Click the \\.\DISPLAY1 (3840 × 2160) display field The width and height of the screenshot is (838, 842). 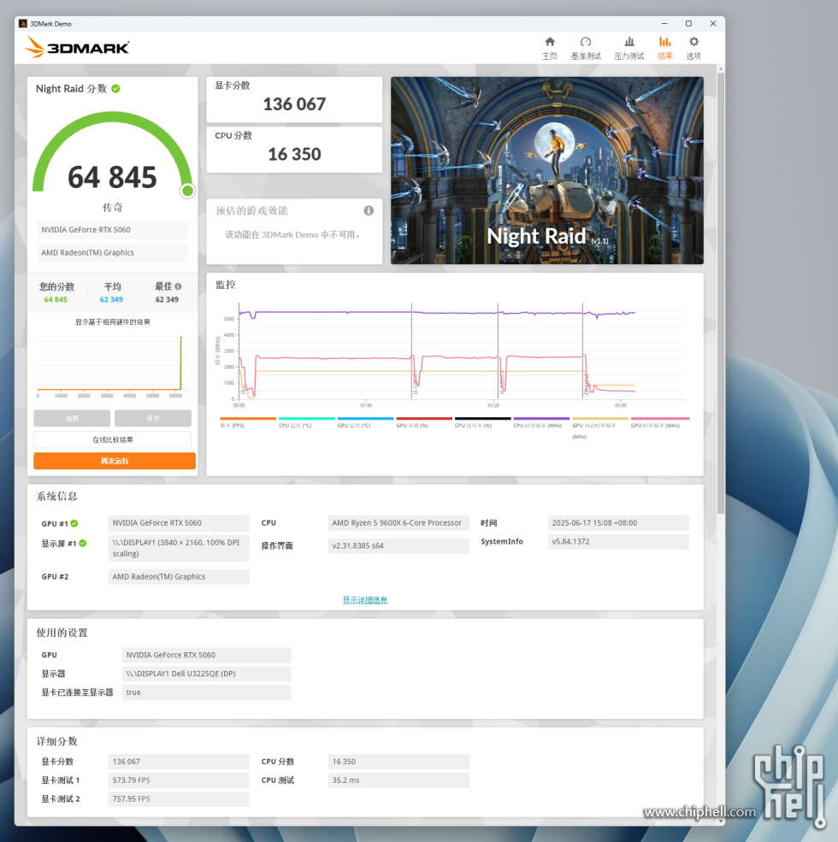pyautogui.click(x=179, y=548)
